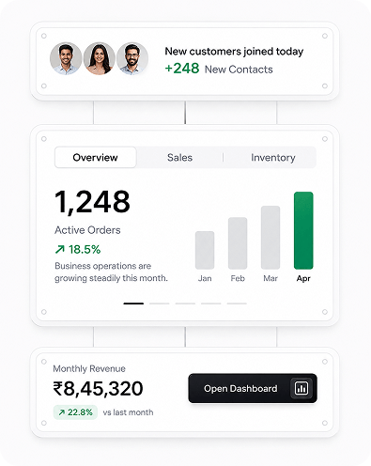Click 'Business operations are growing steadily' text
This screenshot has width=371, height=466.
(111, 272)
